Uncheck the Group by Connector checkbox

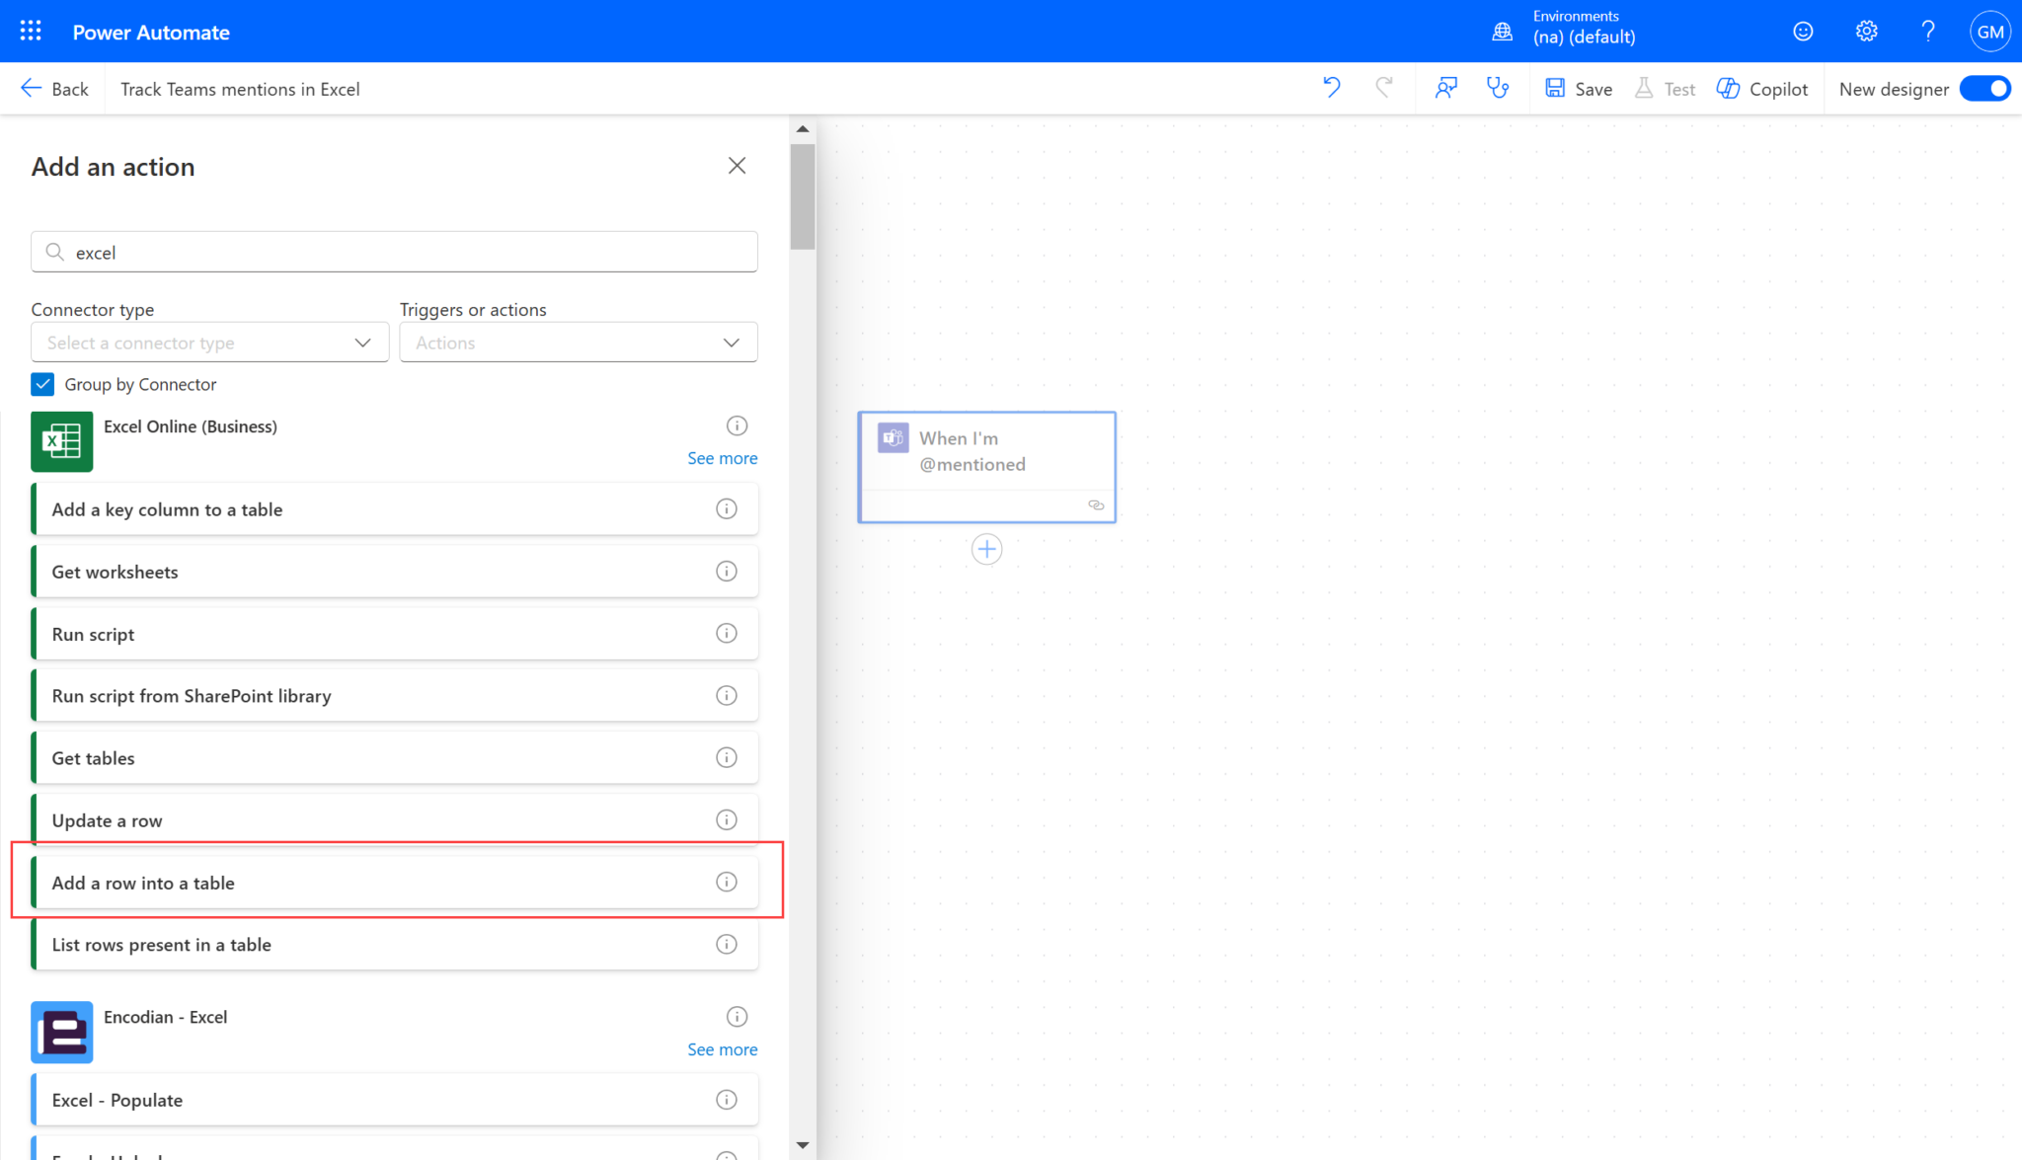42,384
